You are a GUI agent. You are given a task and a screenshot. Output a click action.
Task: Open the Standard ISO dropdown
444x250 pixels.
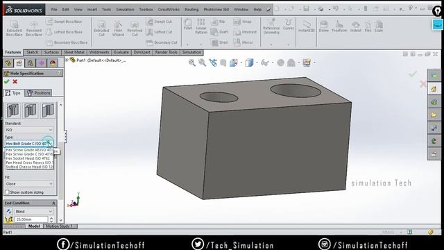[29, 130]
